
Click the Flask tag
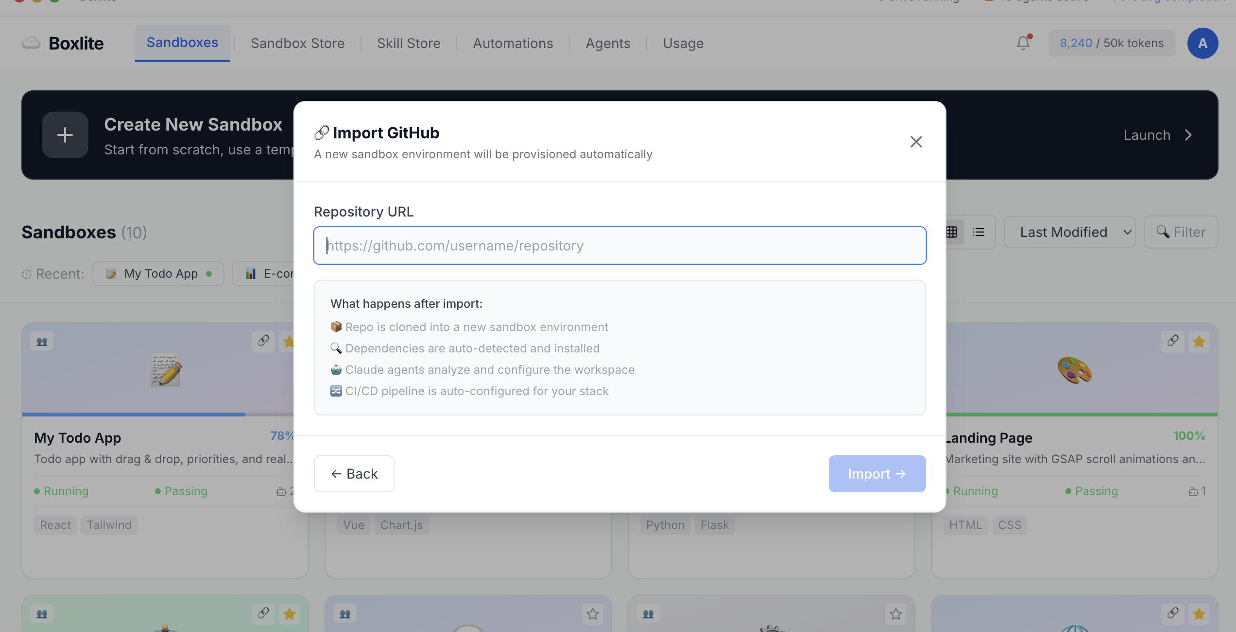tap(715, 525)
